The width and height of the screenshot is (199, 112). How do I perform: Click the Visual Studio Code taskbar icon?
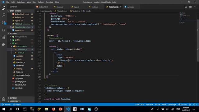68,109
